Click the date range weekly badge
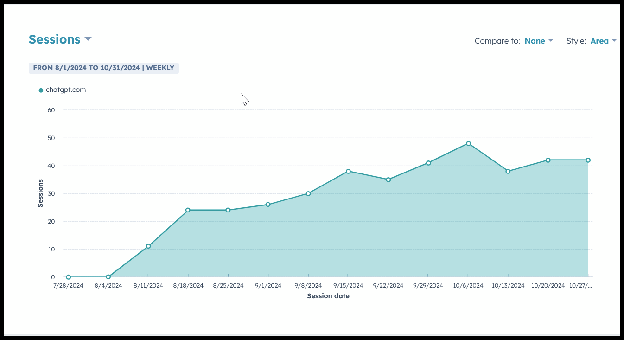 pyautogui.click(x=103, y=68)
